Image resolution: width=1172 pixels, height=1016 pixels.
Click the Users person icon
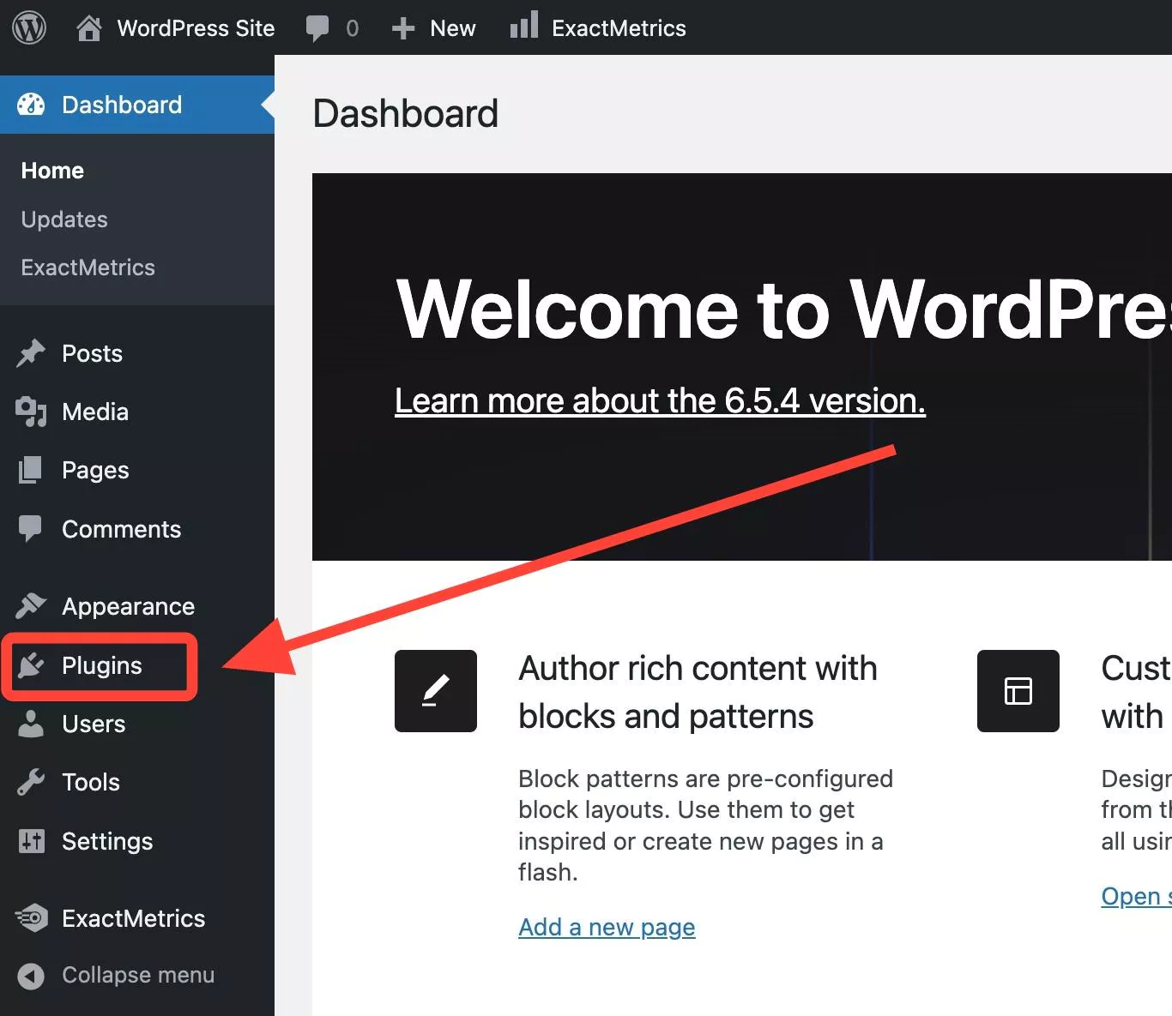click(31, 724)
